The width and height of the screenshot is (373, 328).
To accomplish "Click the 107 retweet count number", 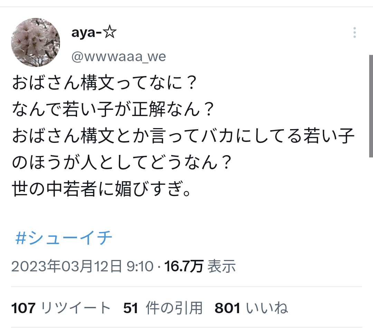I will click(23, 308).
